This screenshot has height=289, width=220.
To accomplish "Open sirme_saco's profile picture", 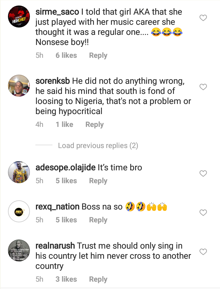I will tap(18, 18).
